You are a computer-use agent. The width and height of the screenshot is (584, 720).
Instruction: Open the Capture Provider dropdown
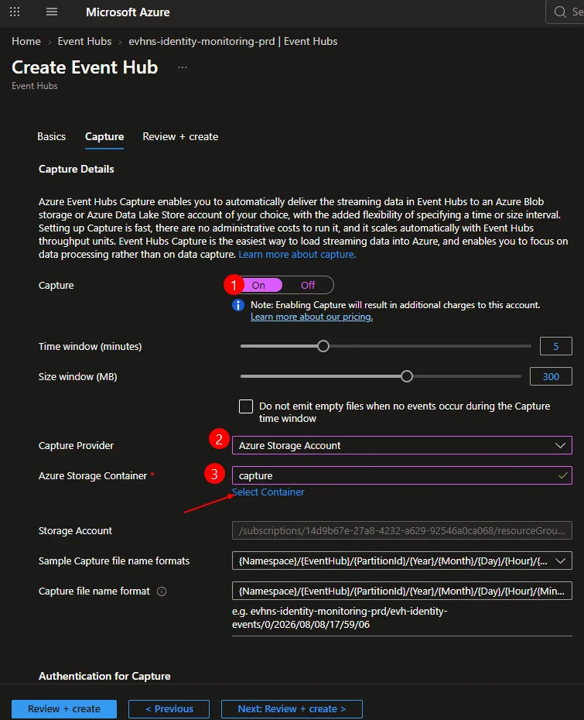(402, 445)
